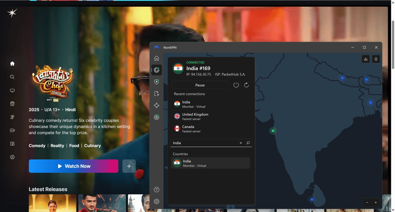The image size is (395, 212).
Task: Open the TV icon in sidebar
Action: 12,90
